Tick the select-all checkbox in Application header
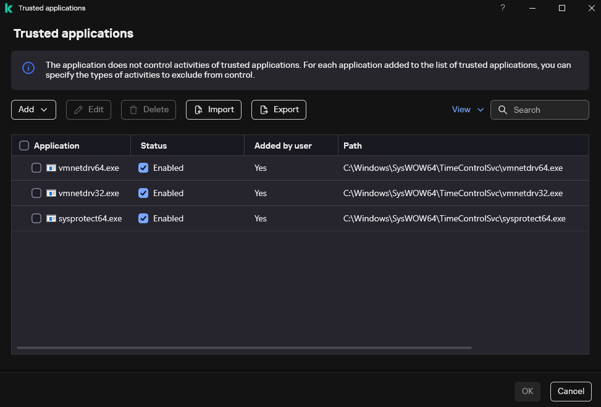This screenshot has width=601, height=407. pos(24,146)
